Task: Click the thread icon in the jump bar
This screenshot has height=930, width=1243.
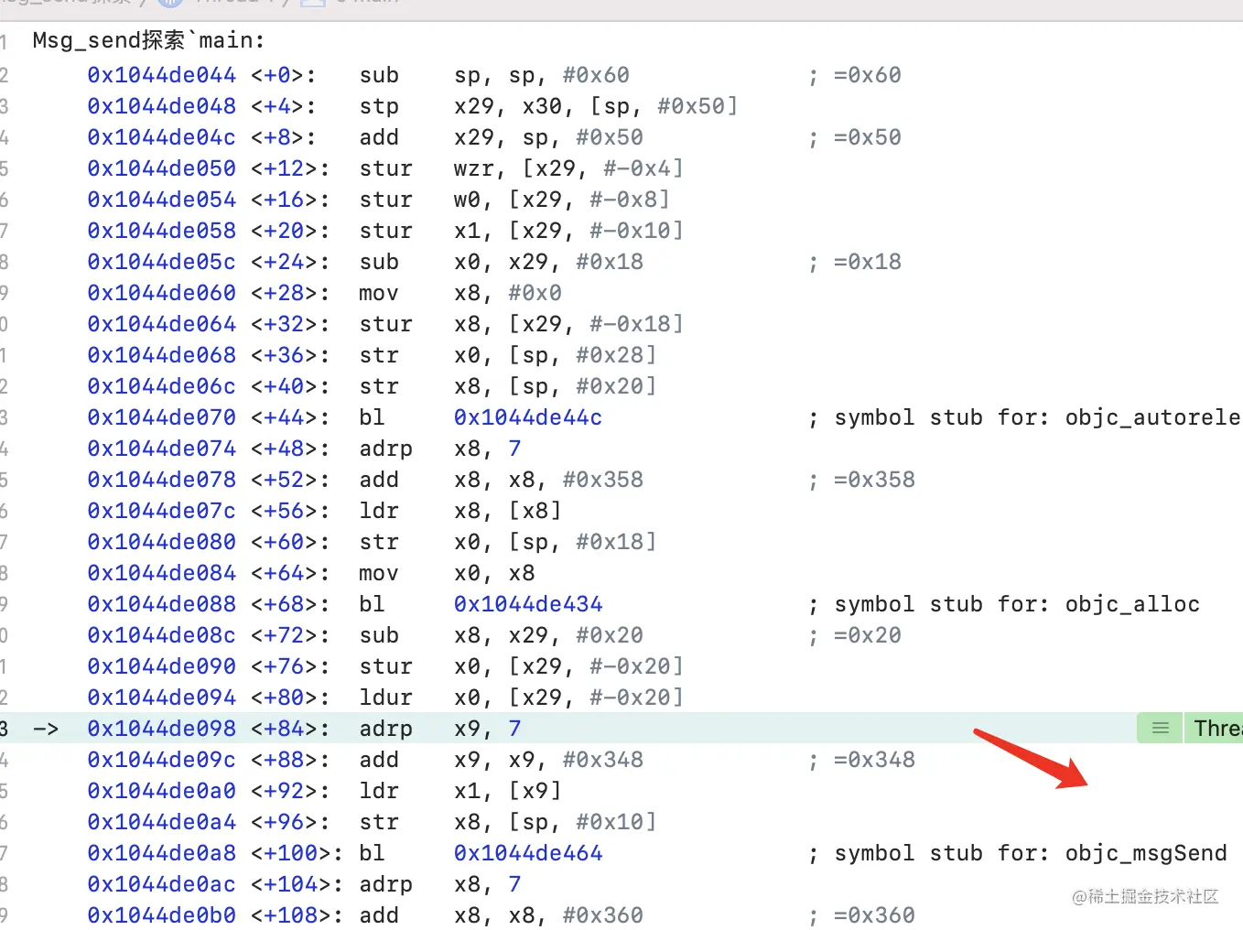Action: click(x=170, y=4)
